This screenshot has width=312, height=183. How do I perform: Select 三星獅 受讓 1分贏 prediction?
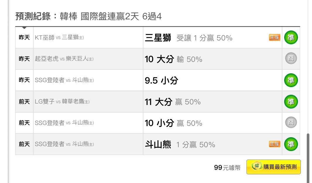click(188, 38)
